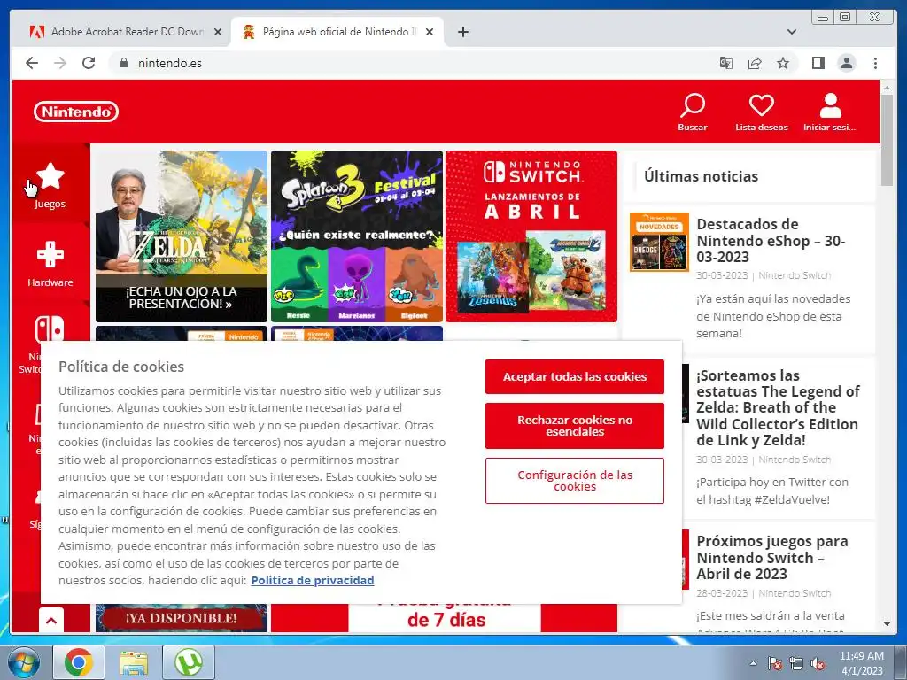
Task: Click the Política de cookies heading
Action: click(121, 367)
